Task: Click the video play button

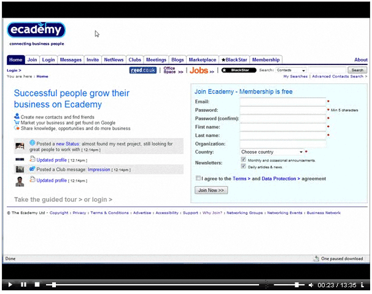Action: [10, 285]
